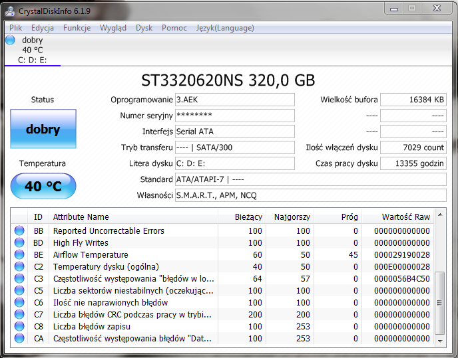Click the status orb of attribute CA

click(x=19, y=339)
